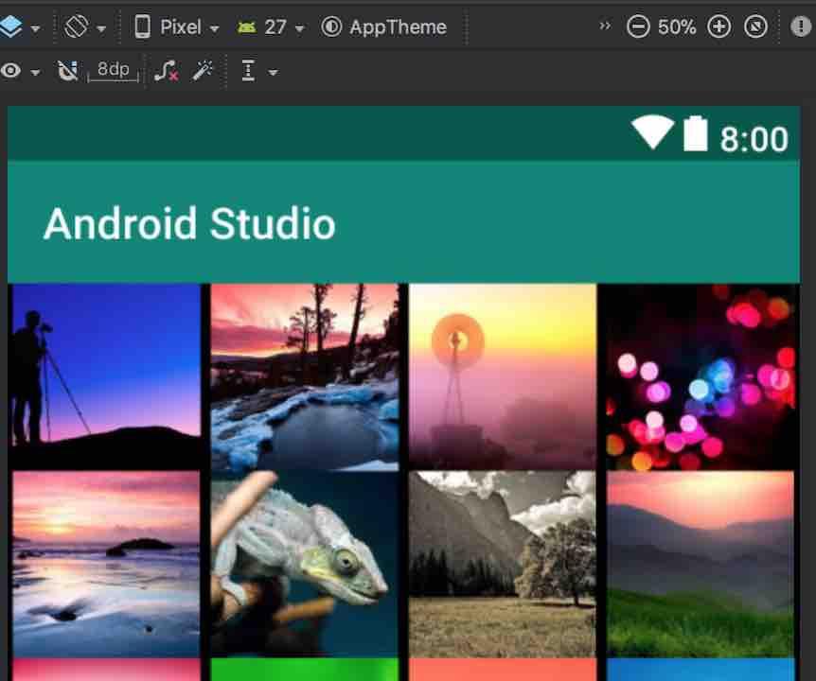Click the WiFi status icon in preview
Image resolution: width=816 pixels, height=681 pixels.
click(652, 131)
